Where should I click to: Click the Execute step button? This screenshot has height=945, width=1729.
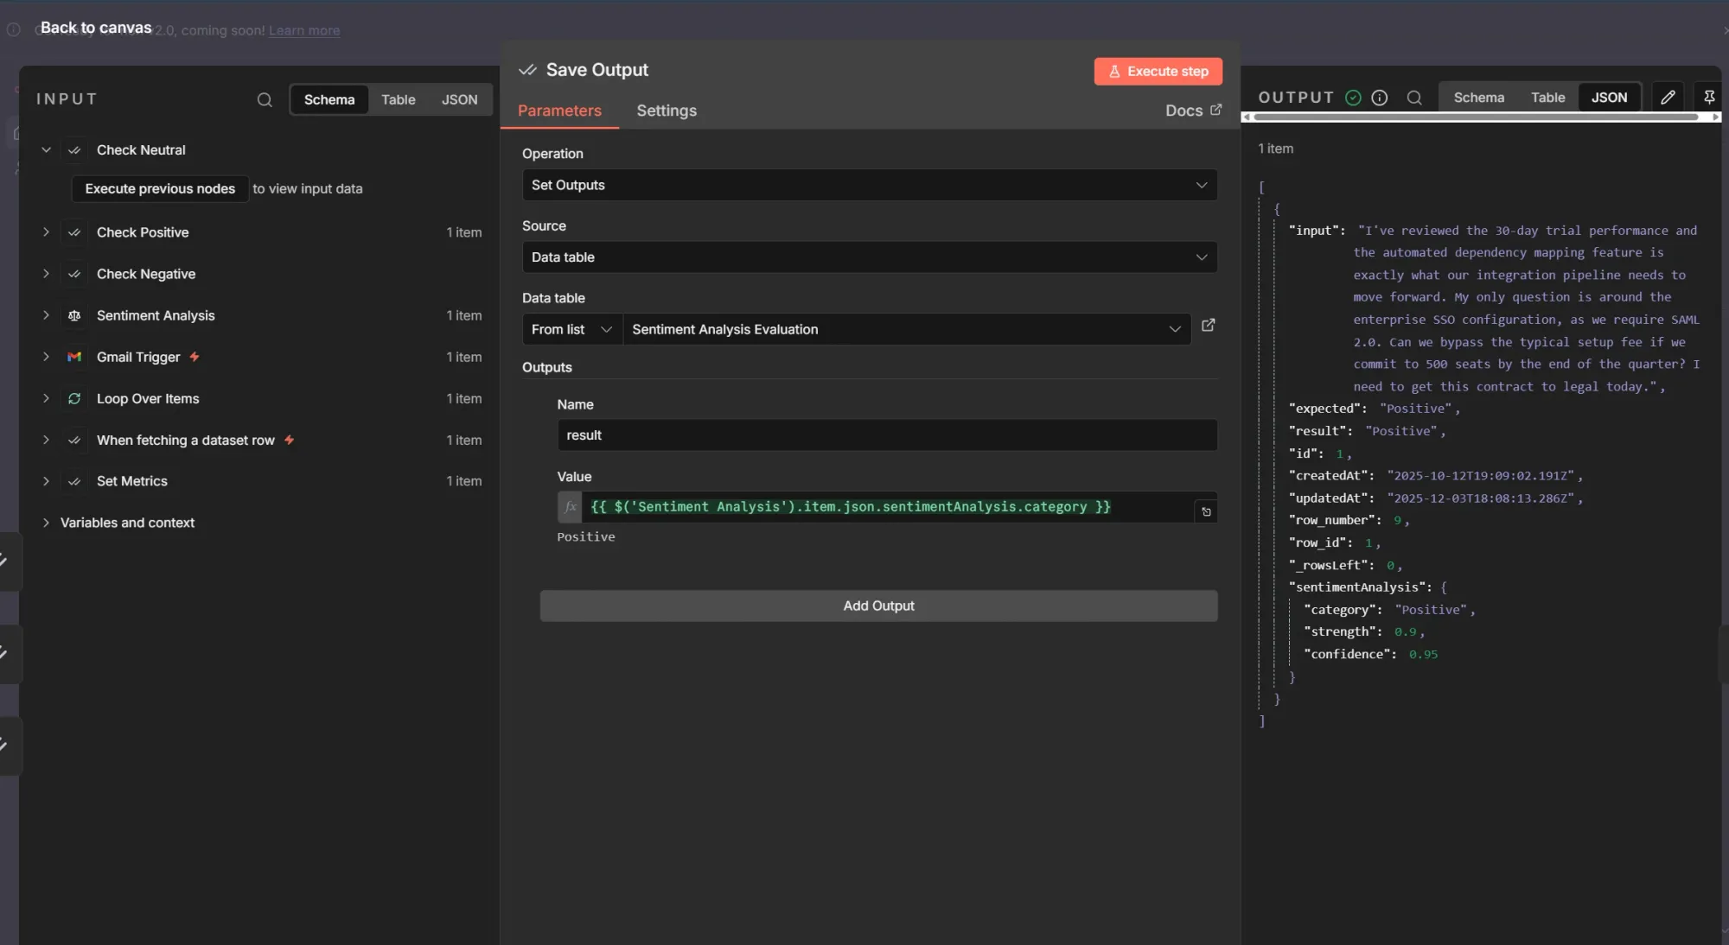click(1158, 71)
